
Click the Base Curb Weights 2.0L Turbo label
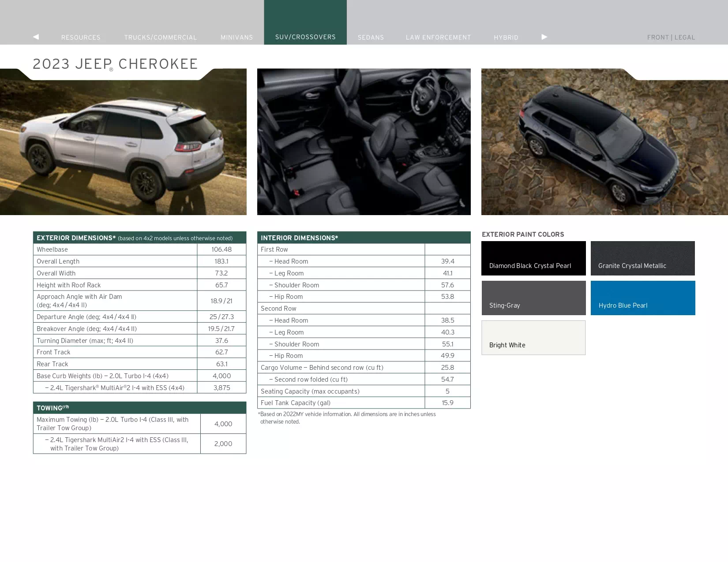coord(102,376)
